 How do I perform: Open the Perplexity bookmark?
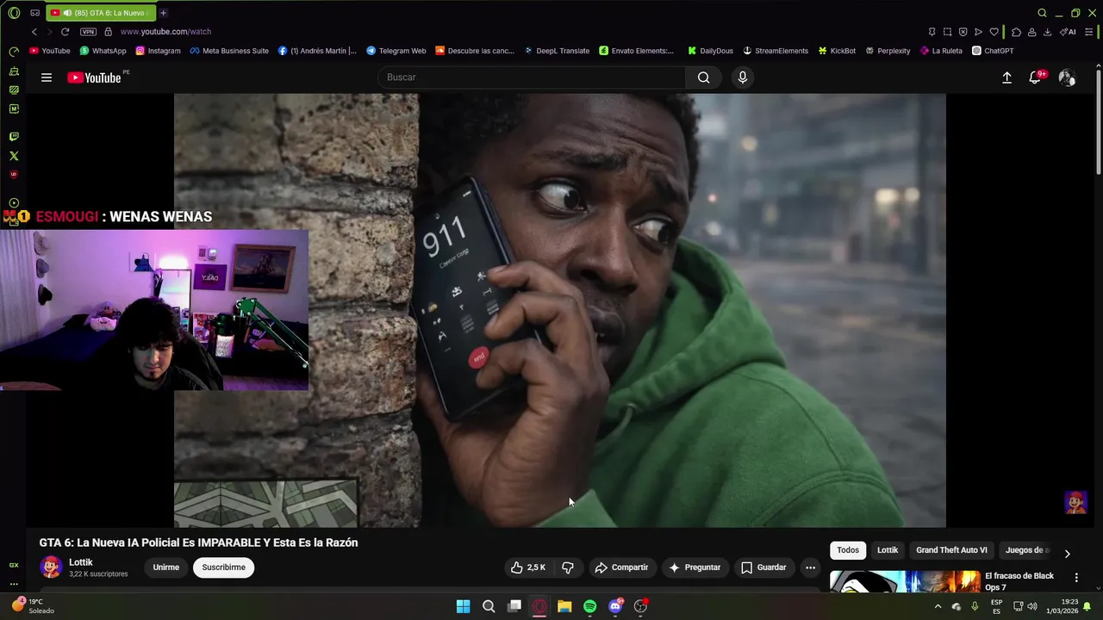888,51
